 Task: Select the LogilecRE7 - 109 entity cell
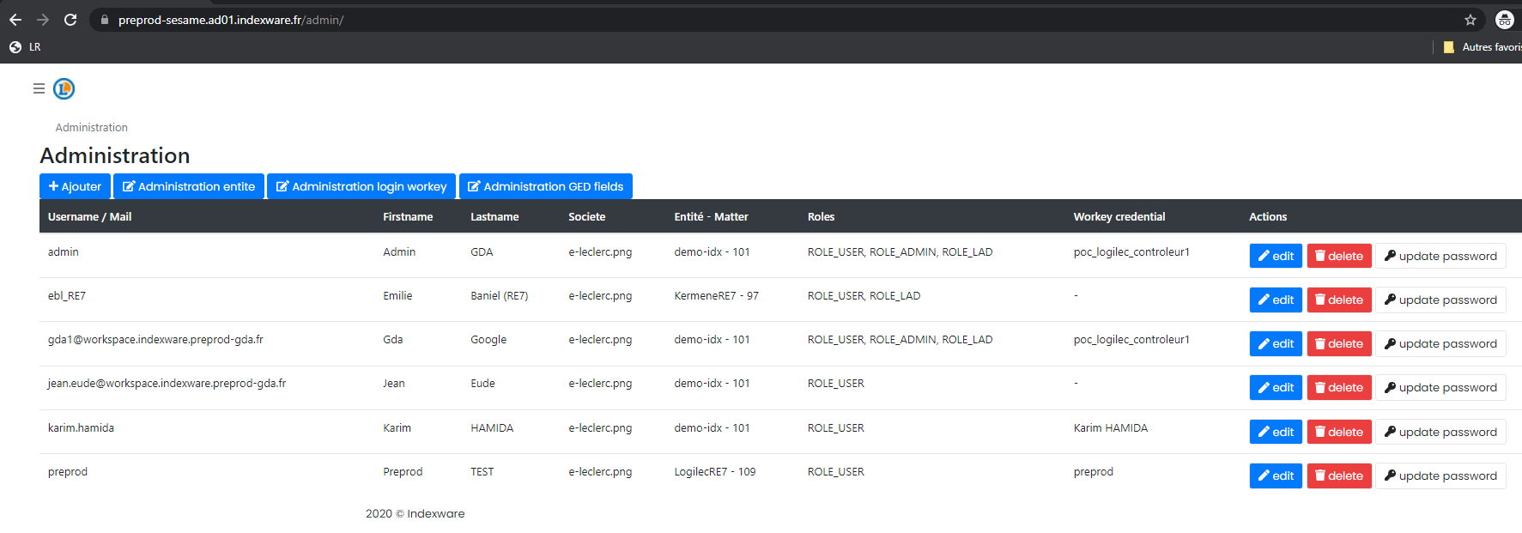tap(715, 471)
